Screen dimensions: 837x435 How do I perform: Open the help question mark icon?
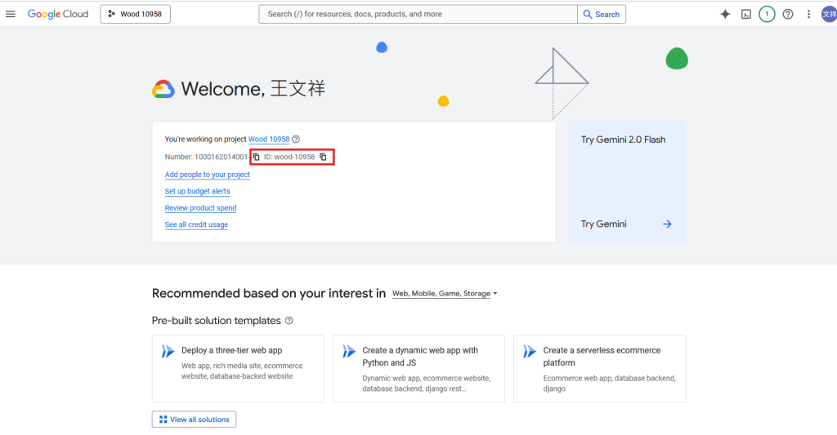click(x=788, y=15)
